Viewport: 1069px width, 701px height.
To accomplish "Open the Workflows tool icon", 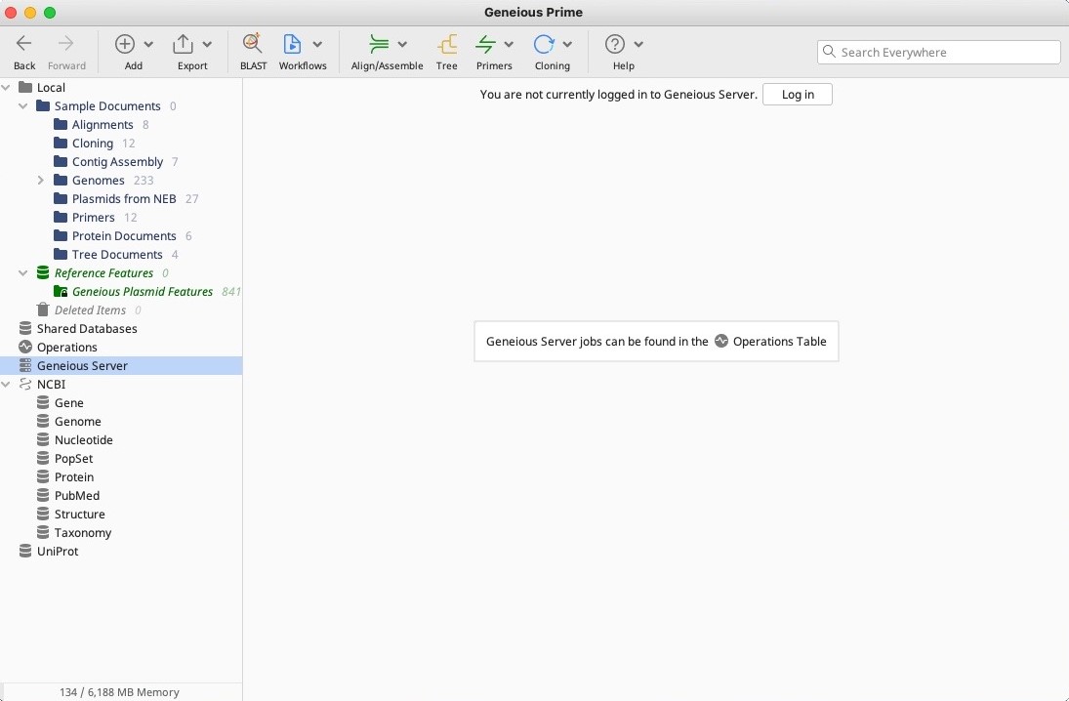I will pos(292,45).
